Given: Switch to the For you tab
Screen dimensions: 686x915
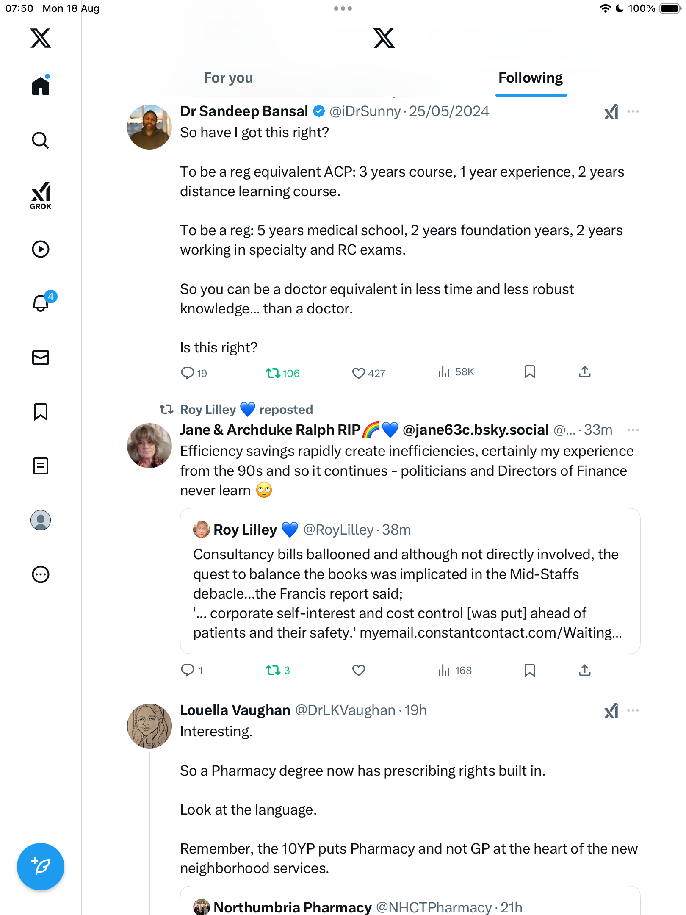Looking at the screenshot, I should 228,78.
